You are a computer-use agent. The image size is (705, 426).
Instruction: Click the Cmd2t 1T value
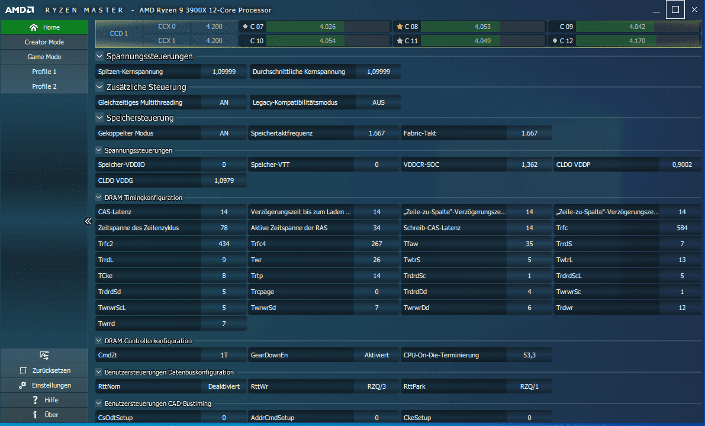pos(224,355)
